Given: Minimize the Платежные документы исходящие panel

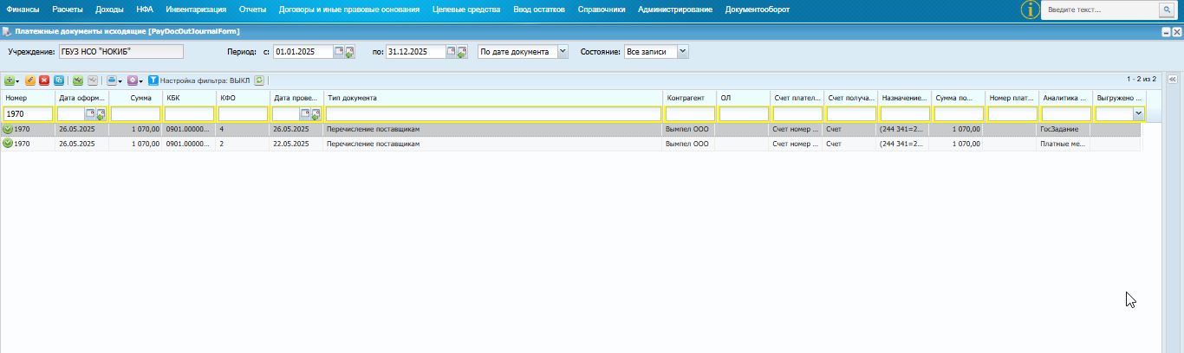Looking at the screenshot, I should point(1167,31).
